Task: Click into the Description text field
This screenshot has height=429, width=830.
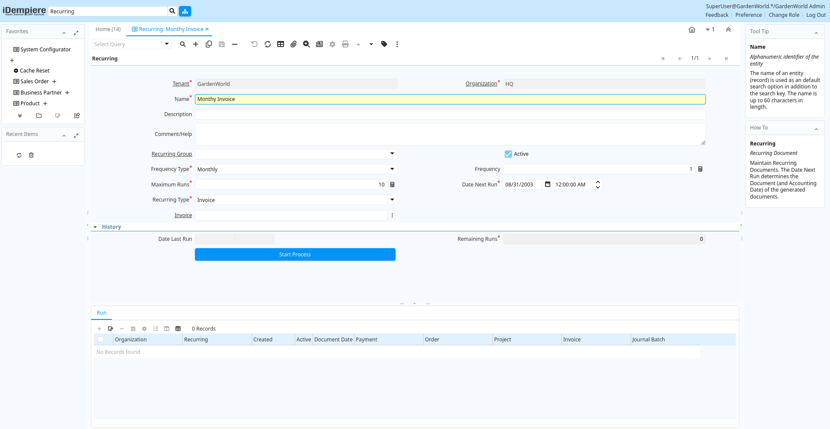Action: pos(450,114)
